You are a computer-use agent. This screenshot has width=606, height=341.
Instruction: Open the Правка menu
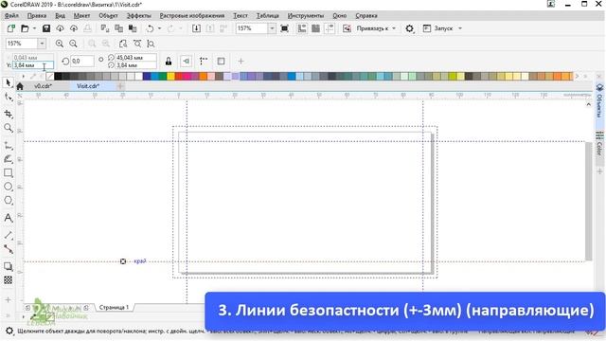coord(37,15)
